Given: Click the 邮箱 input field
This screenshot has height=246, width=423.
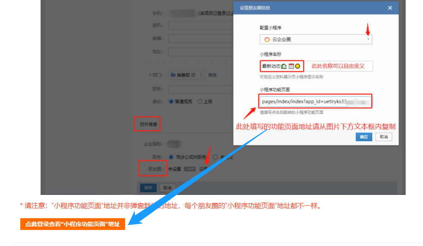Looking at the screenshot, I should click(201, 38).
